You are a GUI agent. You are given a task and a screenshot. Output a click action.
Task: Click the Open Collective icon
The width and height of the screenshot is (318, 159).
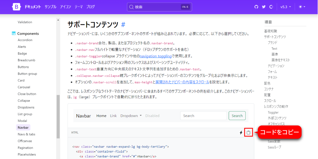point(271,7)
